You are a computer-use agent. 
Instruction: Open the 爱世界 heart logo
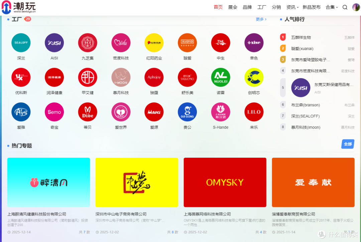click(121, 112)
